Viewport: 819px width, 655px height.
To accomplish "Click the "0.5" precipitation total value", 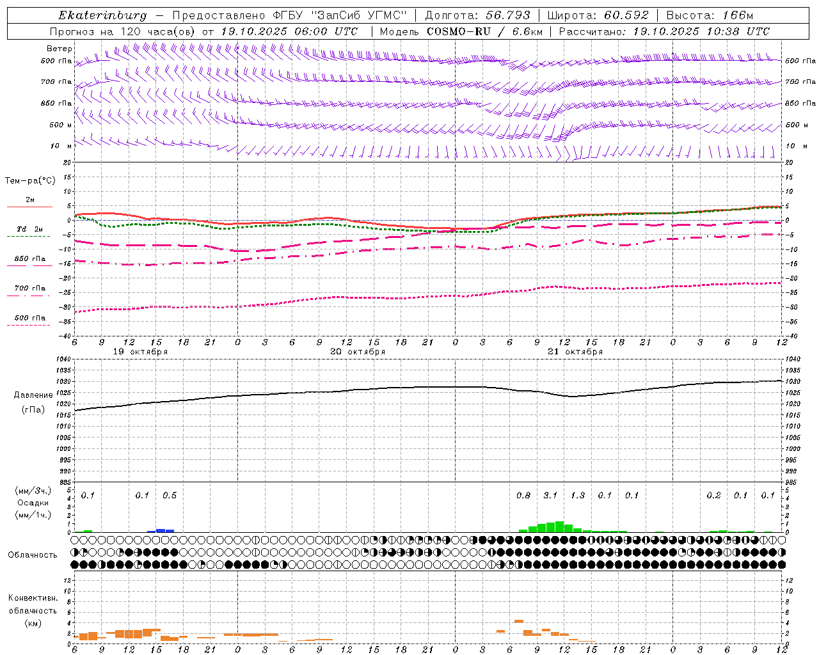I will tap(170, 496).
